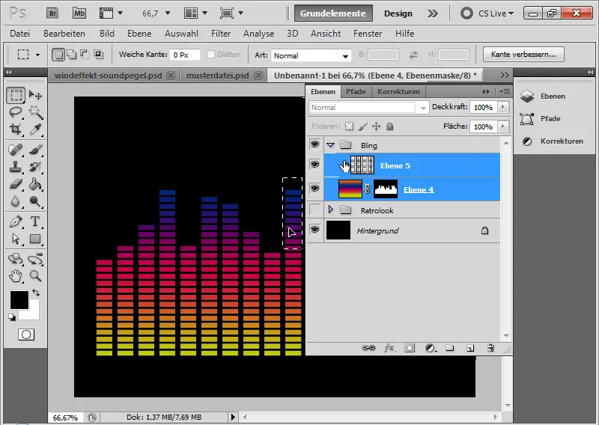Select the 3D Camera Orbit tool
Image resolution: width=599 pixels, height=425 pixels.
(35, 259)
